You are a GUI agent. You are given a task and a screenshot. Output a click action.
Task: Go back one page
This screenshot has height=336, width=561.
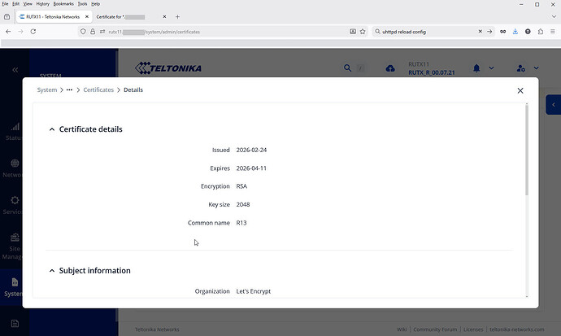tap(8, 32)
